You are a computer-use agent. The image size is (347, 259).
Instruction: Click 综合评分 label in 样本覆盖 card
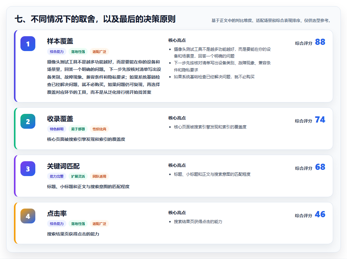(x=304, y=43)
